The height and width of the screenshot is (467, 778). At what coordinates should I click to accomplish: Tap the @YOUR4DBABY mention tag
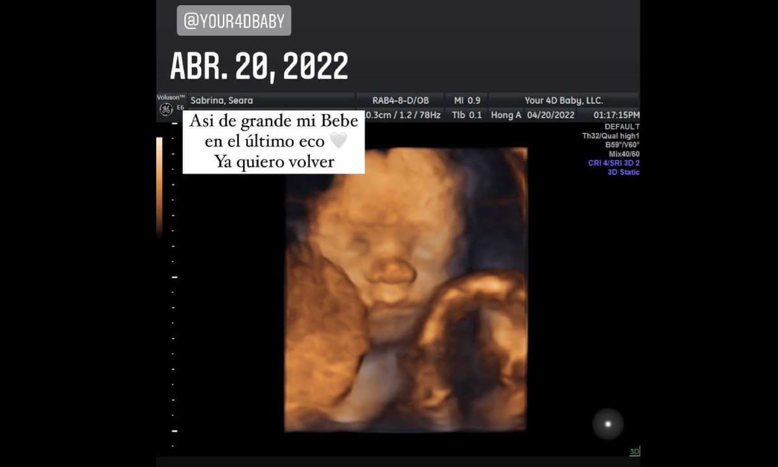[233, 21]
